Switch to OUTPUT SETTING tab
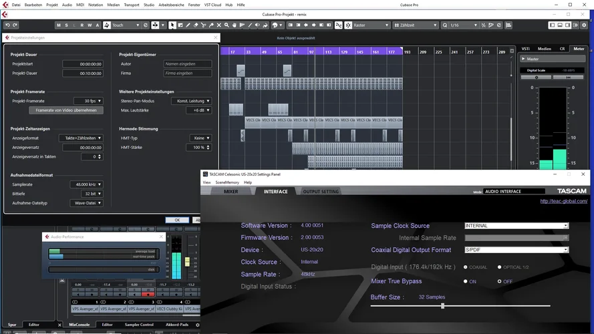 [321, 192]
